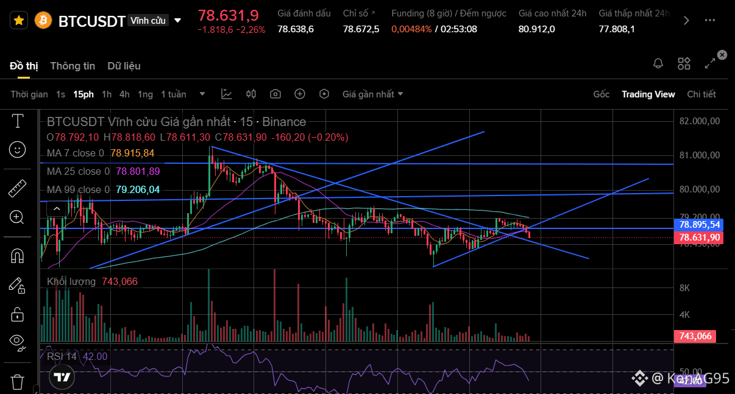Viewport: 735px width, 394px height.
Task: Select the 1 tuần timeframe
Action: tap(174, 94)
